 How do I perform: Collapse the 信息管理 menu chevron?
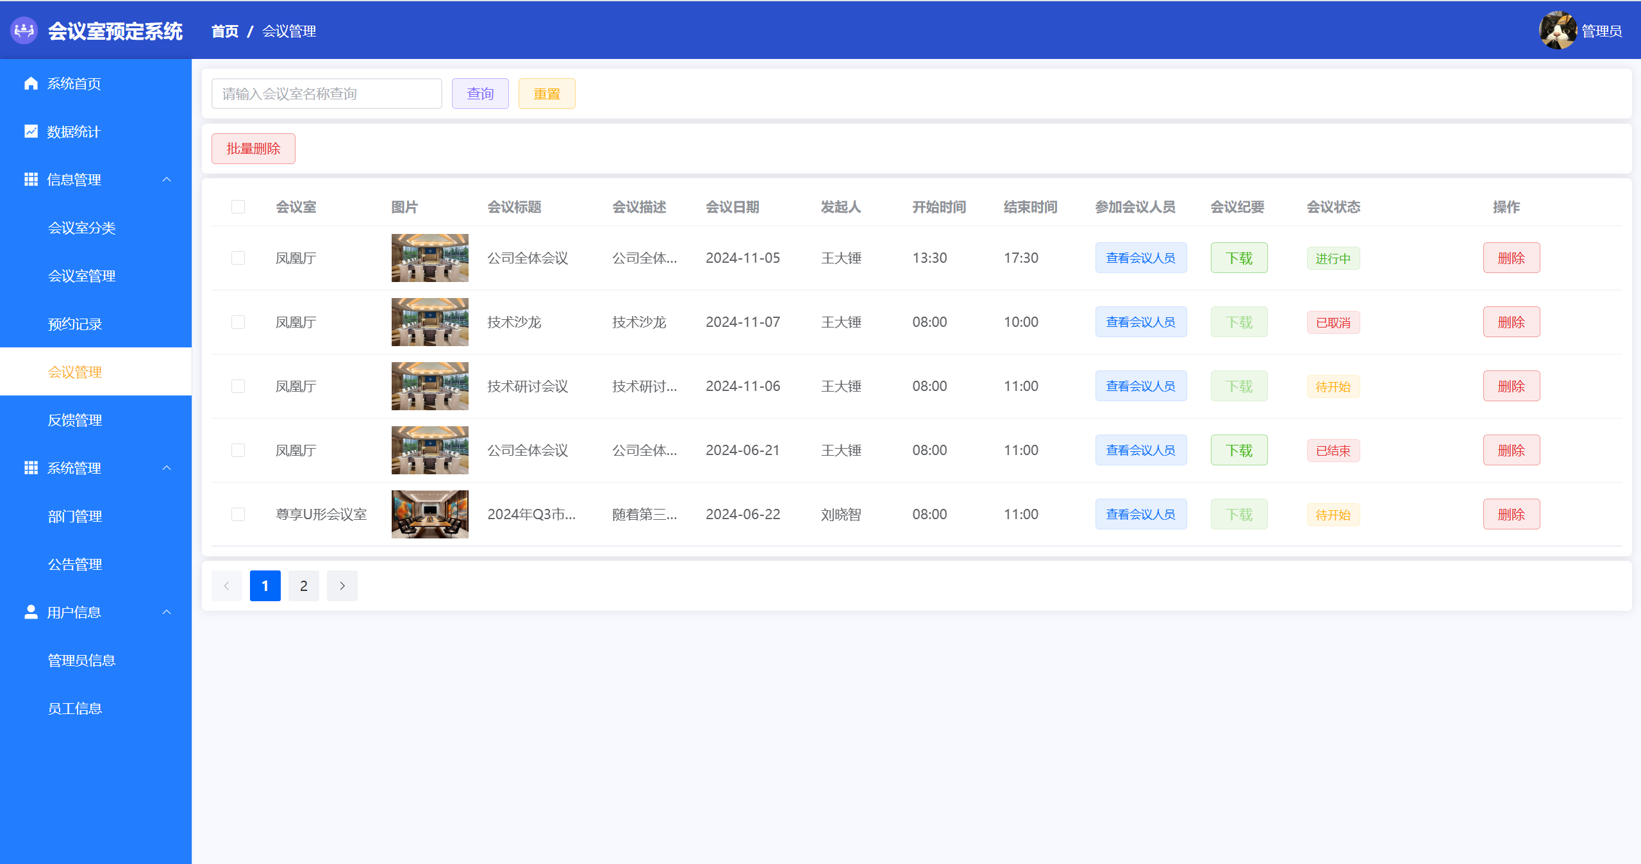point(167,179)
